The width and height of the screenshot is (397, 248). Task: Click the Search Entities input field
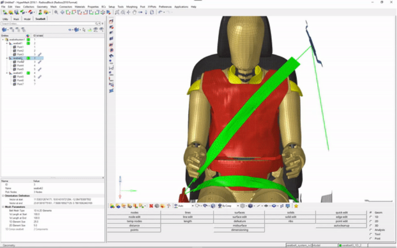coord(48,24)
